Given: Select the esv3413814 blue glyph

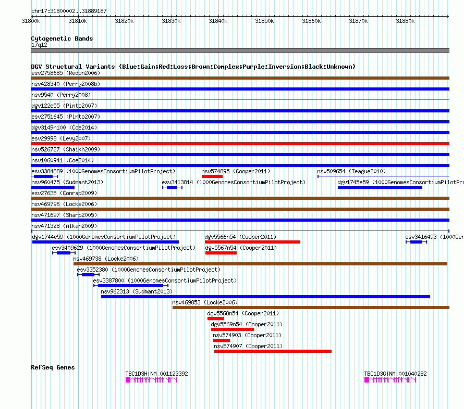Looking at the screenshot, I should (172, 187).
